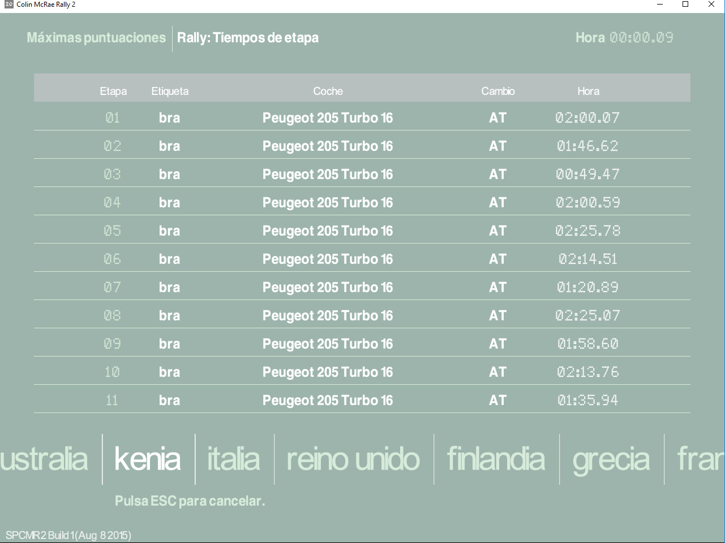Choose the finlandia country tab
The width and height of the screenshot is (725, 543).
(496, 459)
